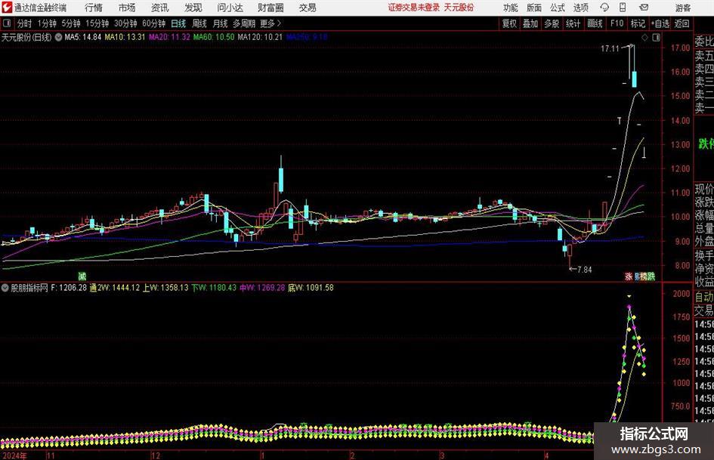Open the 财富圈 menu
This screenshot has width=714, height=460.
click(270, 8)
